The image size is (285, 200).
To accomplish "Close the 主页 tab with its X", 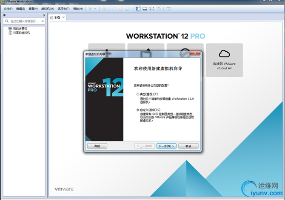I will [63, 17].
